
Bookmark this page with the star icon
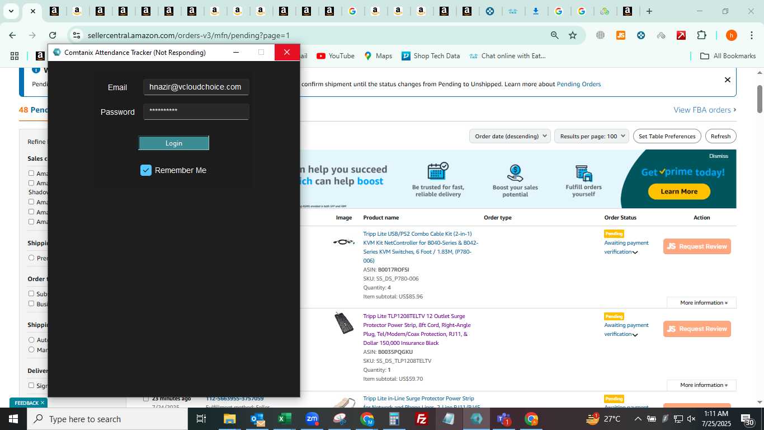tap(573, 35)
